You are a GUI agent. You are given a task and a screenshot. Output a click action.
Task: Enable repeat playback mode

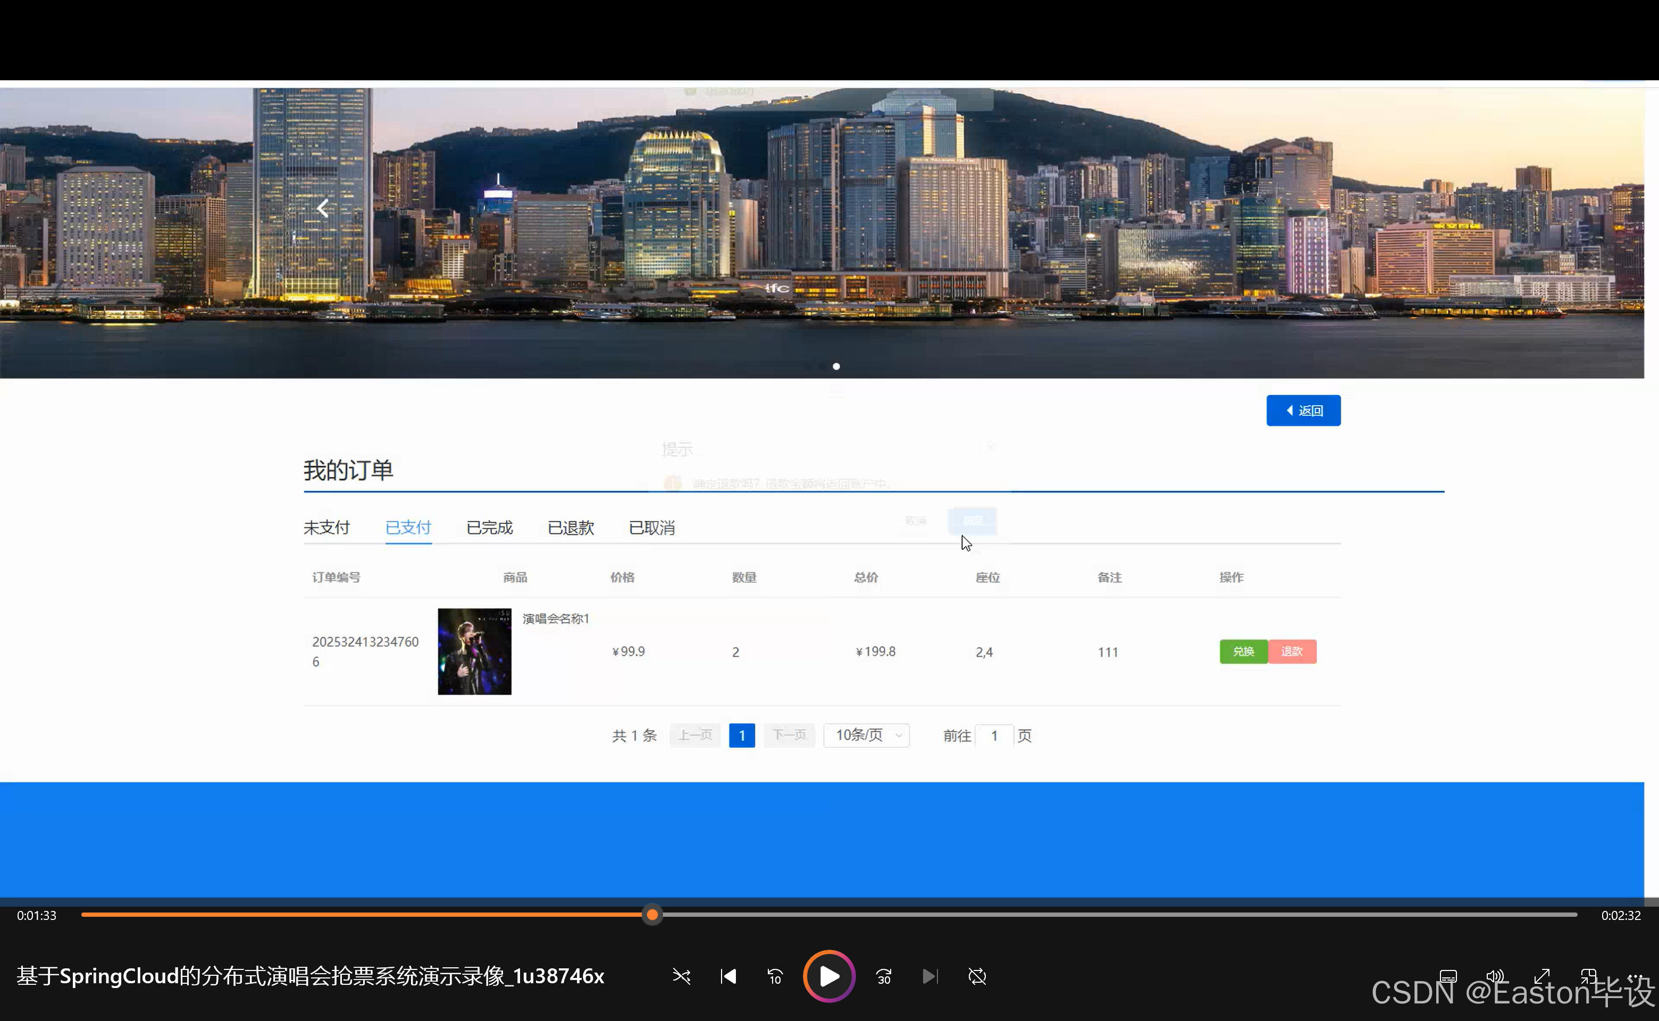point(977,976)
